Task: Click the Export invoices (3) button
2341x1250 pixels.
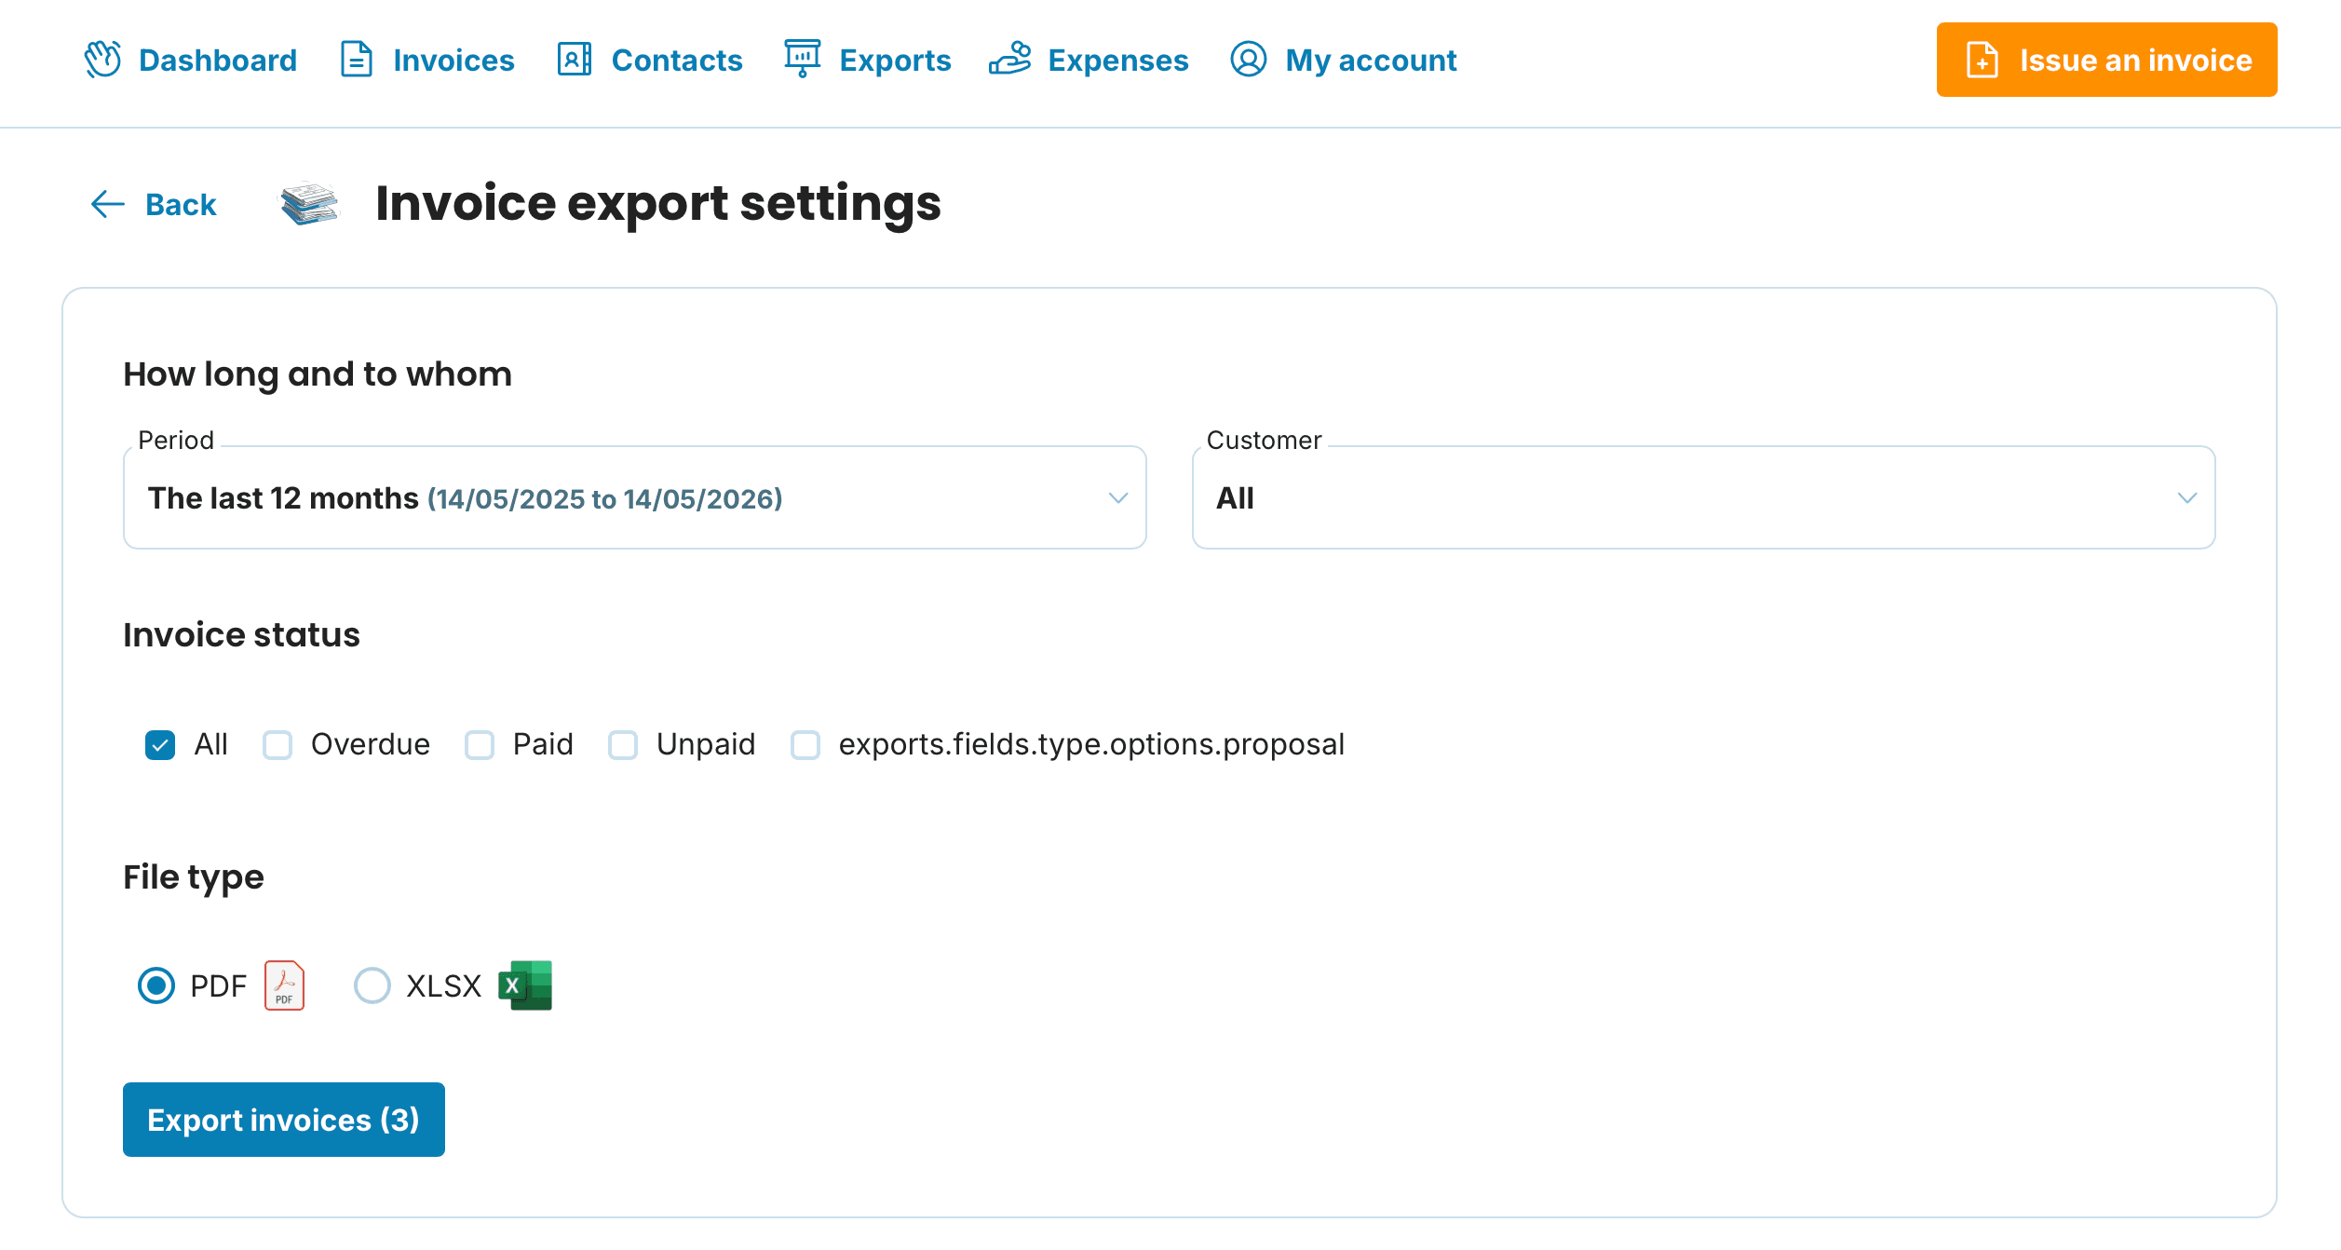Action: coord(284,1120)
